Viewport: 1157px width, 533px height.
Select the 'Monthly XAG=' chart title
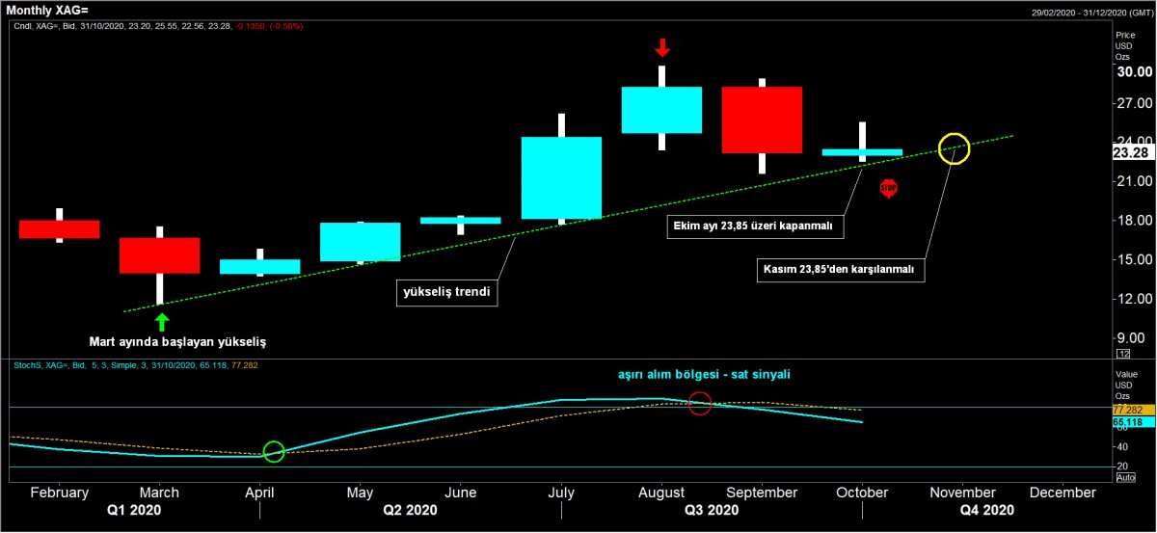click(46, 9)
